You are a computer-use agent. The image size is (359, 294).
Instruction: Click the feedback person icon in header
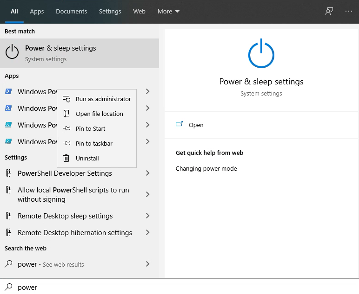[x=329, y=11]
